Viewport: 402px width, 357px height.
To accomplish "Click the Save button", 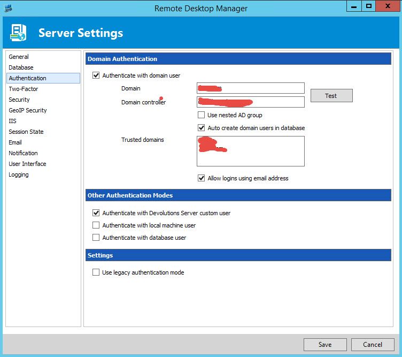I will click(325, 345).
